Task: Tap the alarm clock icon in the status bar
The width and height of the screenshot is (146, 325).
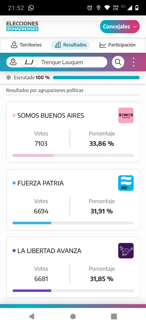Action: pyautogui.click(x=89, y=8)
